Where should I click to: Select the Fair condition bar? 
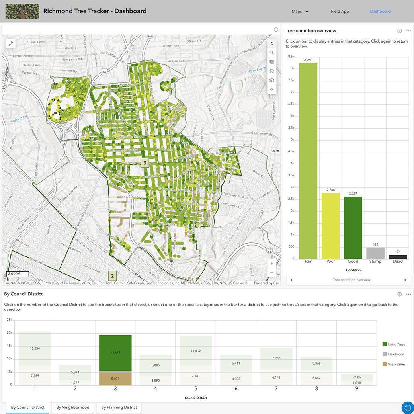pyautogui.click(x=308, y=161)
